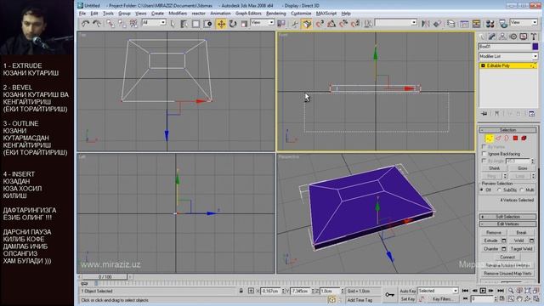
Task: Choose the Select Object arrow tool
Action: [173, 24]
